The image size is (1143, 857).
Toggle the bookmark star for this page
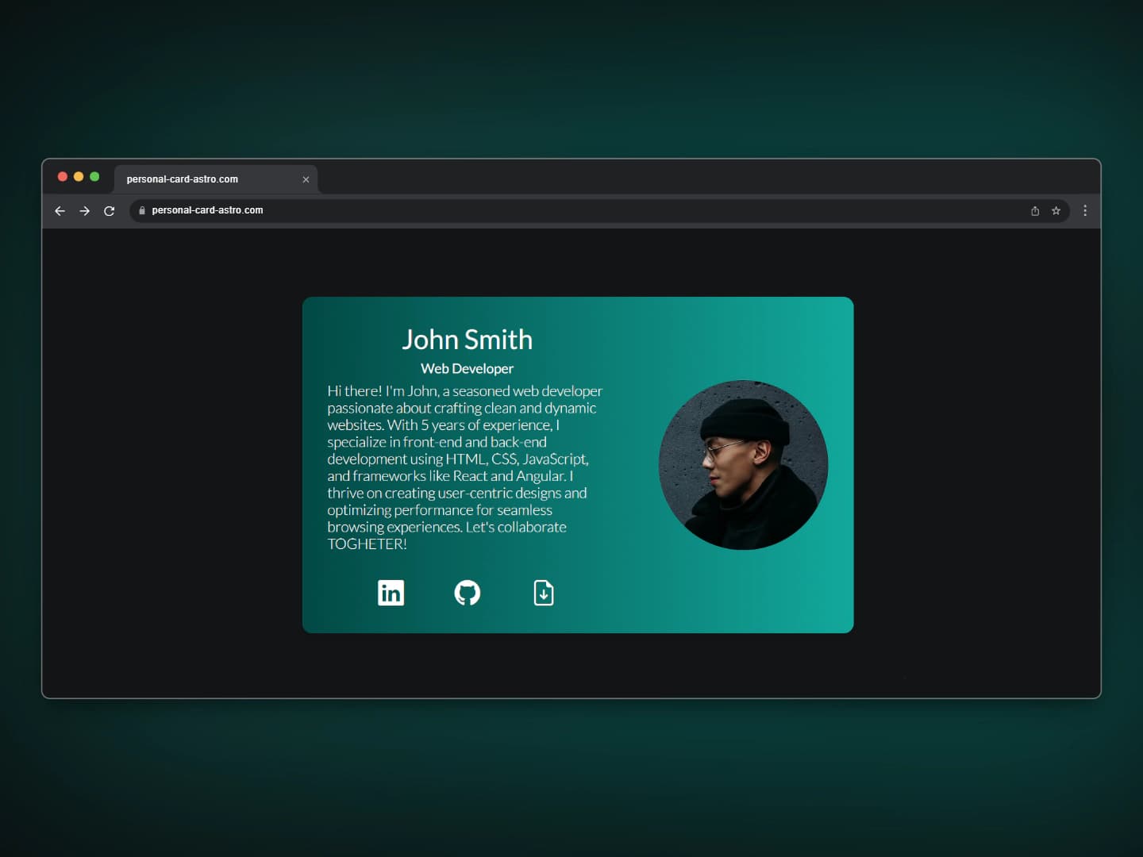click(1056, 210)
